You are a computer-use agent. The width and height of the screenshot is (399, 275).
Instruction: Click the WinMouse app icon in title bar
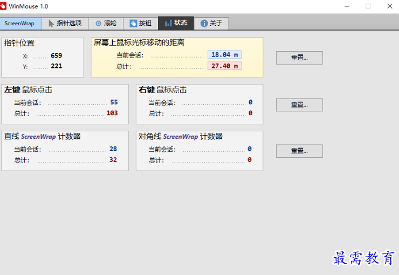click(x=3, y=6)
